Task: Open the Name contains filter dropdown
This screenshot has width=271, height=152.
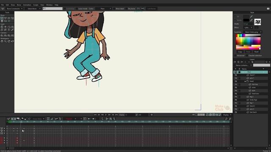Action: pos(243,65)
